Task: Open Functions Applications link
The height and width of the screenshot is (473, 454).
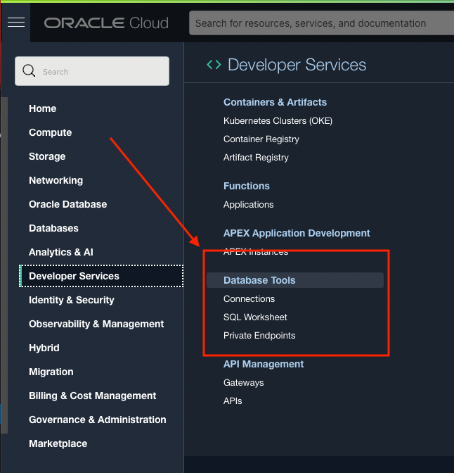Action: point(248,204)
